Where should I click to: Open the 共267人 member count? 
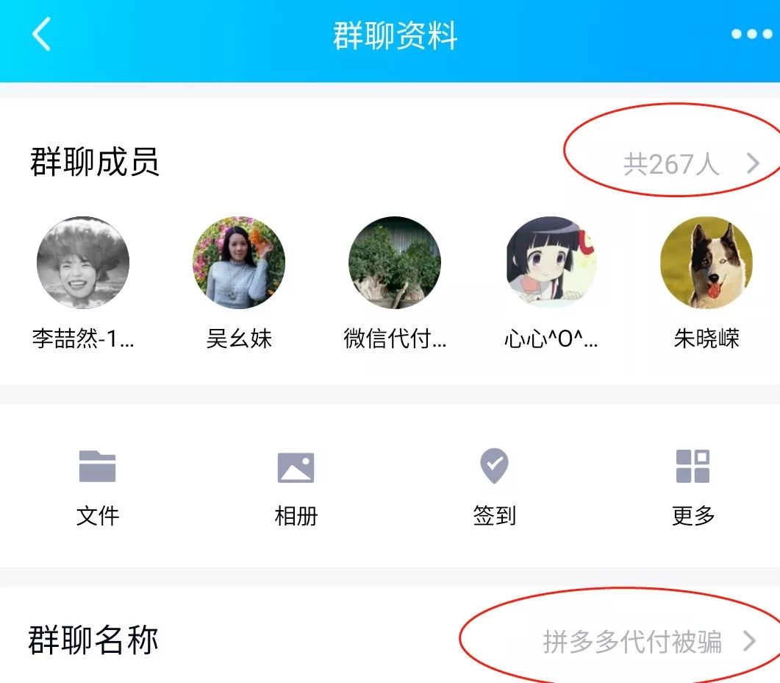(671, 164)
